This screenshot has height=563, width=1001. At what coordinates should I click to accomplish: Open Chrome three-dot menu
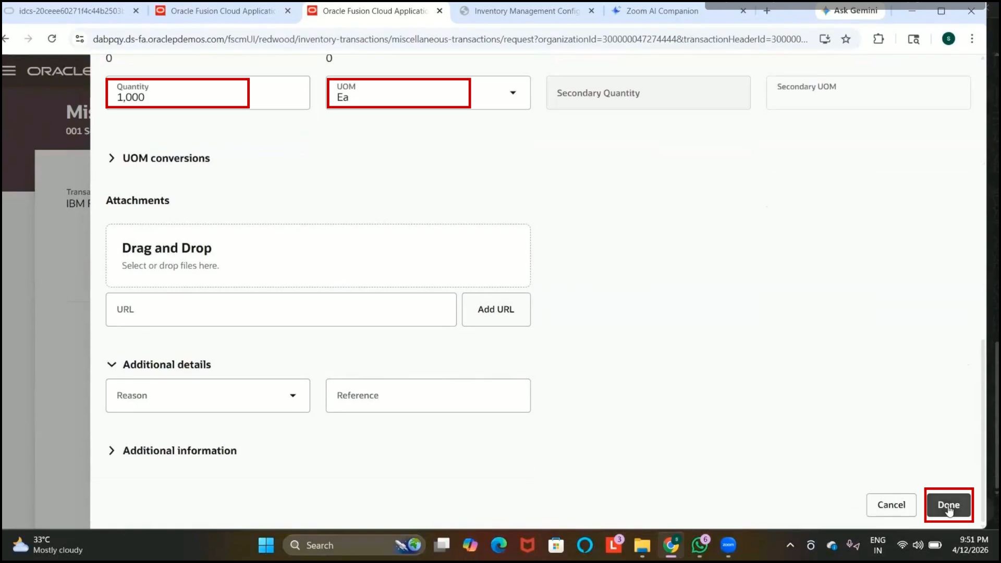click(972, 39)
